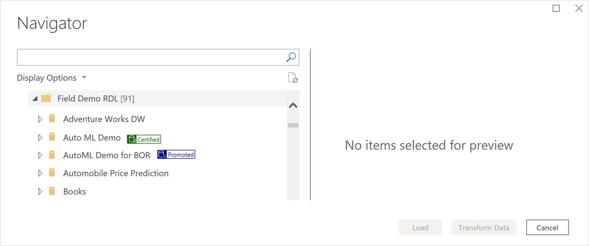Screen dimensions: 589x246
Task: Click the Promoted badge on AutoML Demo for BOR
Action: (x=176, y=154)
